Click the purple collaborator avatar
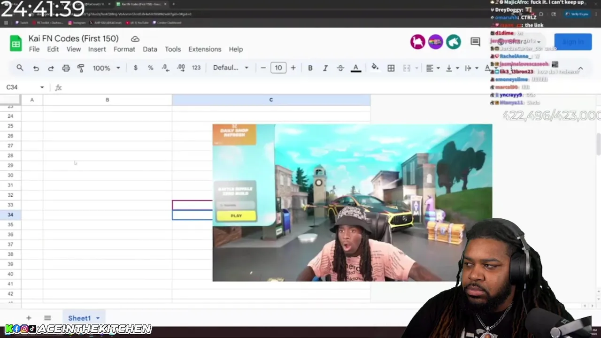The image size is (601, 338). [x=435, y=42]
